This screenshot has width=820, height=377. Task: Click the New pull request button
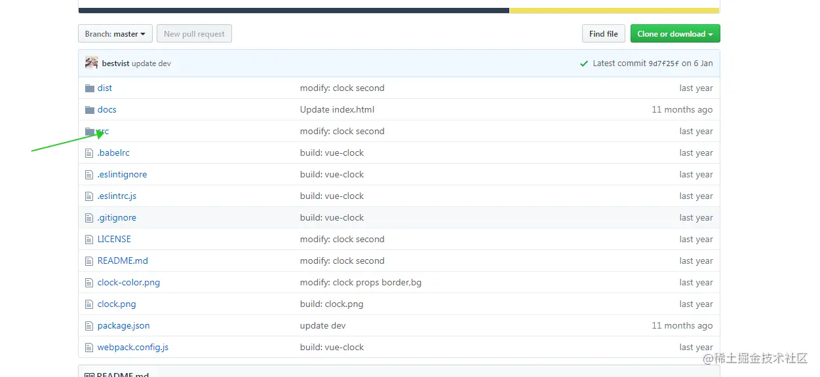pos(194,34)
